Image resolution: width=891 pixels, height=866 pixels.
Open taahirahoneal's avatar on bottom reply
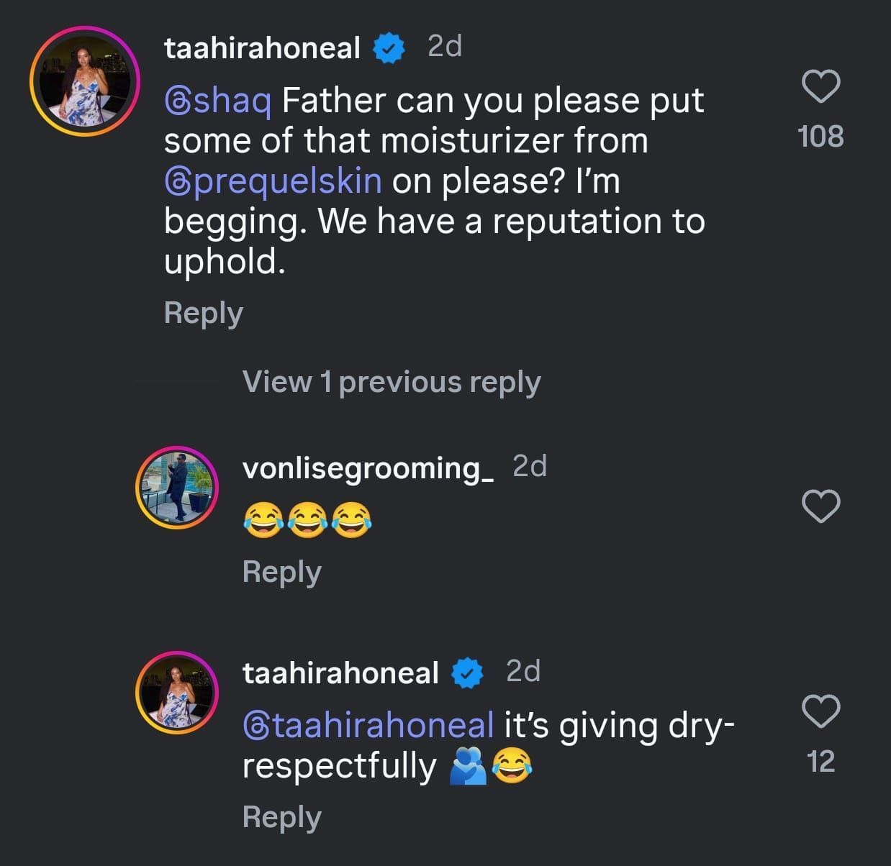click(x=177, y=692)
